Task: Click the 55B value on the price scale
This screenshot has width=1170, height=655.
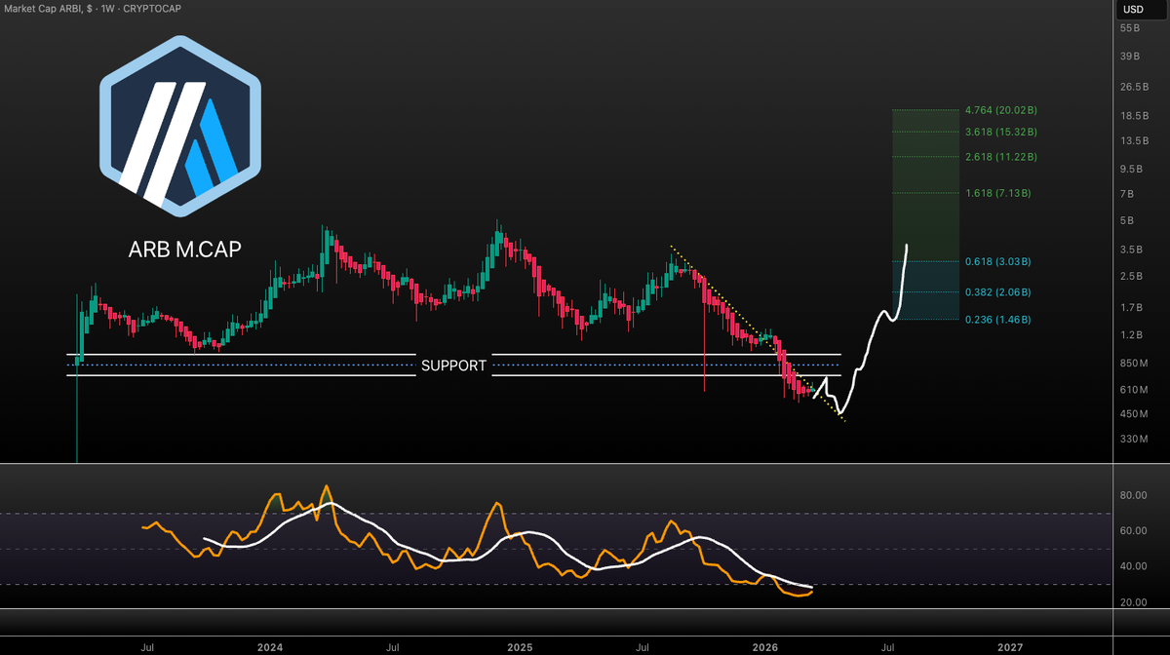Action: point(1128,28)
